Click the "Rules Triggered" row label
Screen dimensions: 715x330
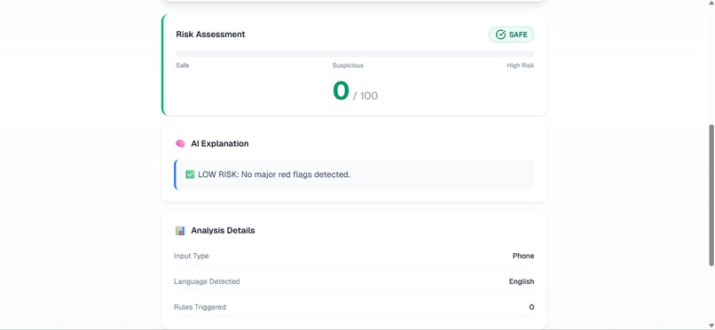pos(200,307)
